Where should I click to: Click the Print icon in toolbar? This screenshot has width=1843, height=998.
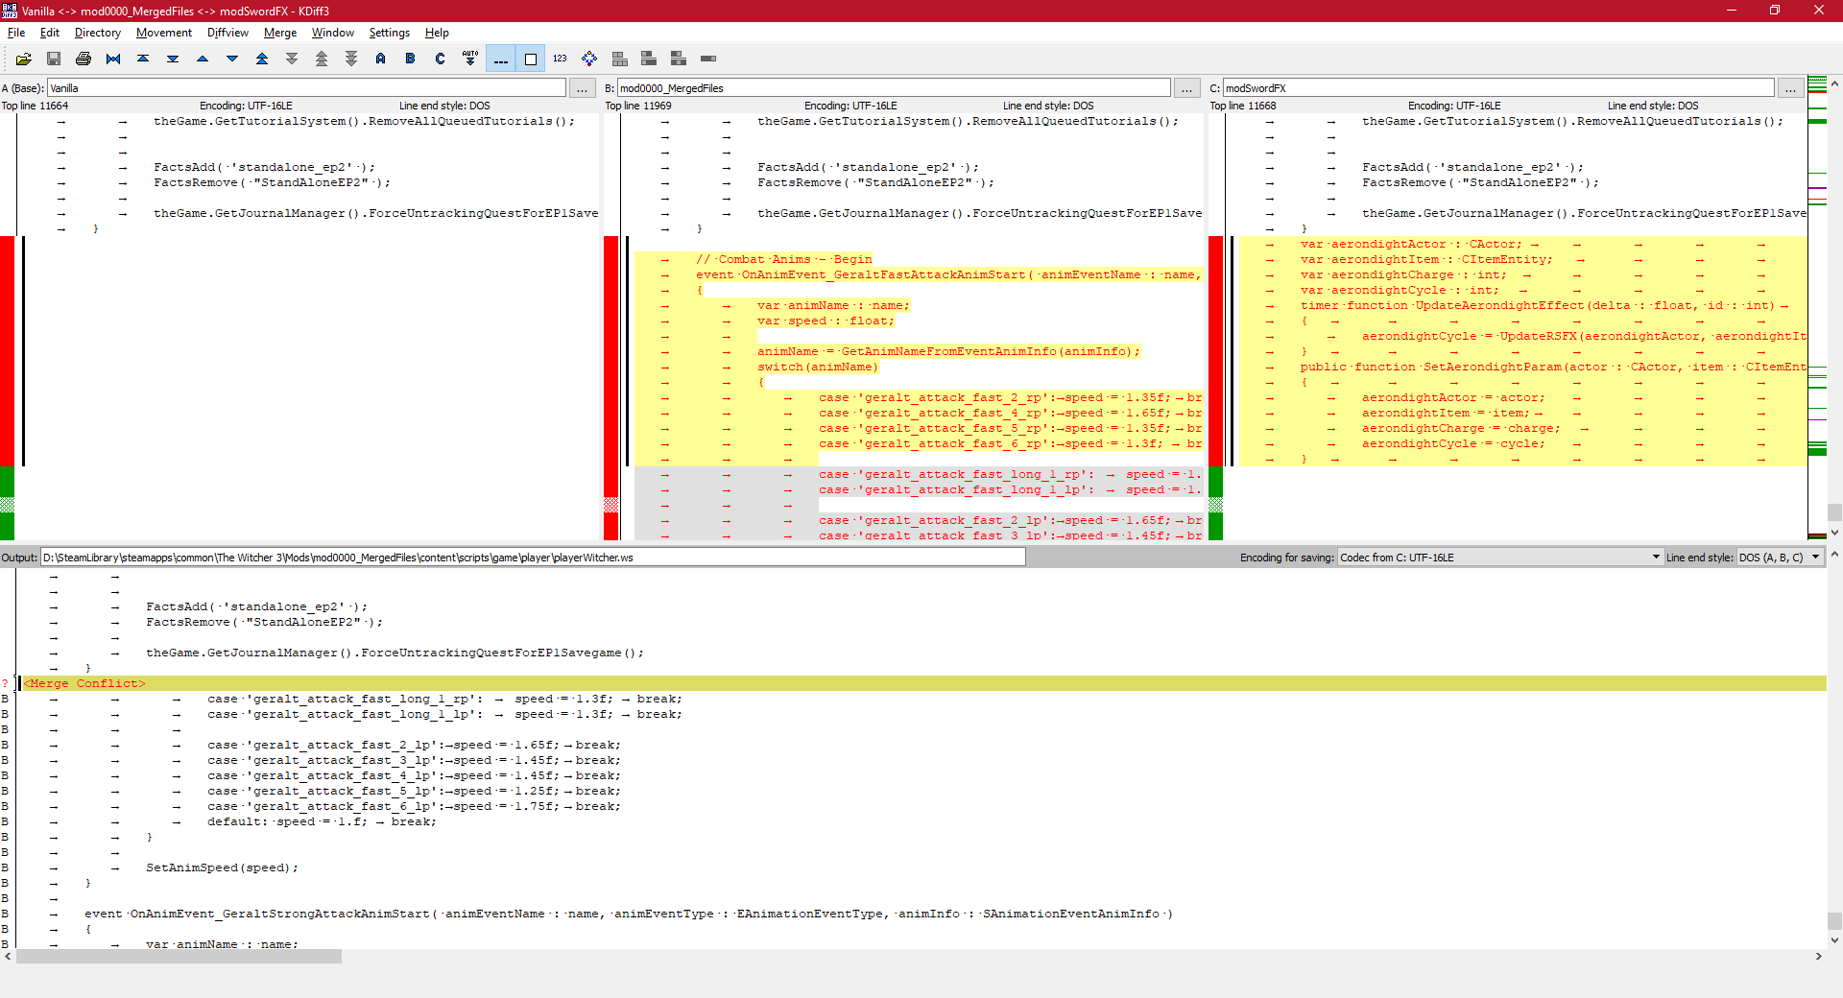point(84,59)
